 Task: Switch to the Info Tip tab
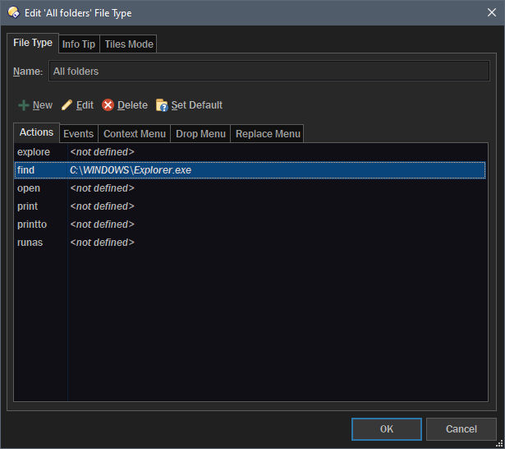pos(78,44)
